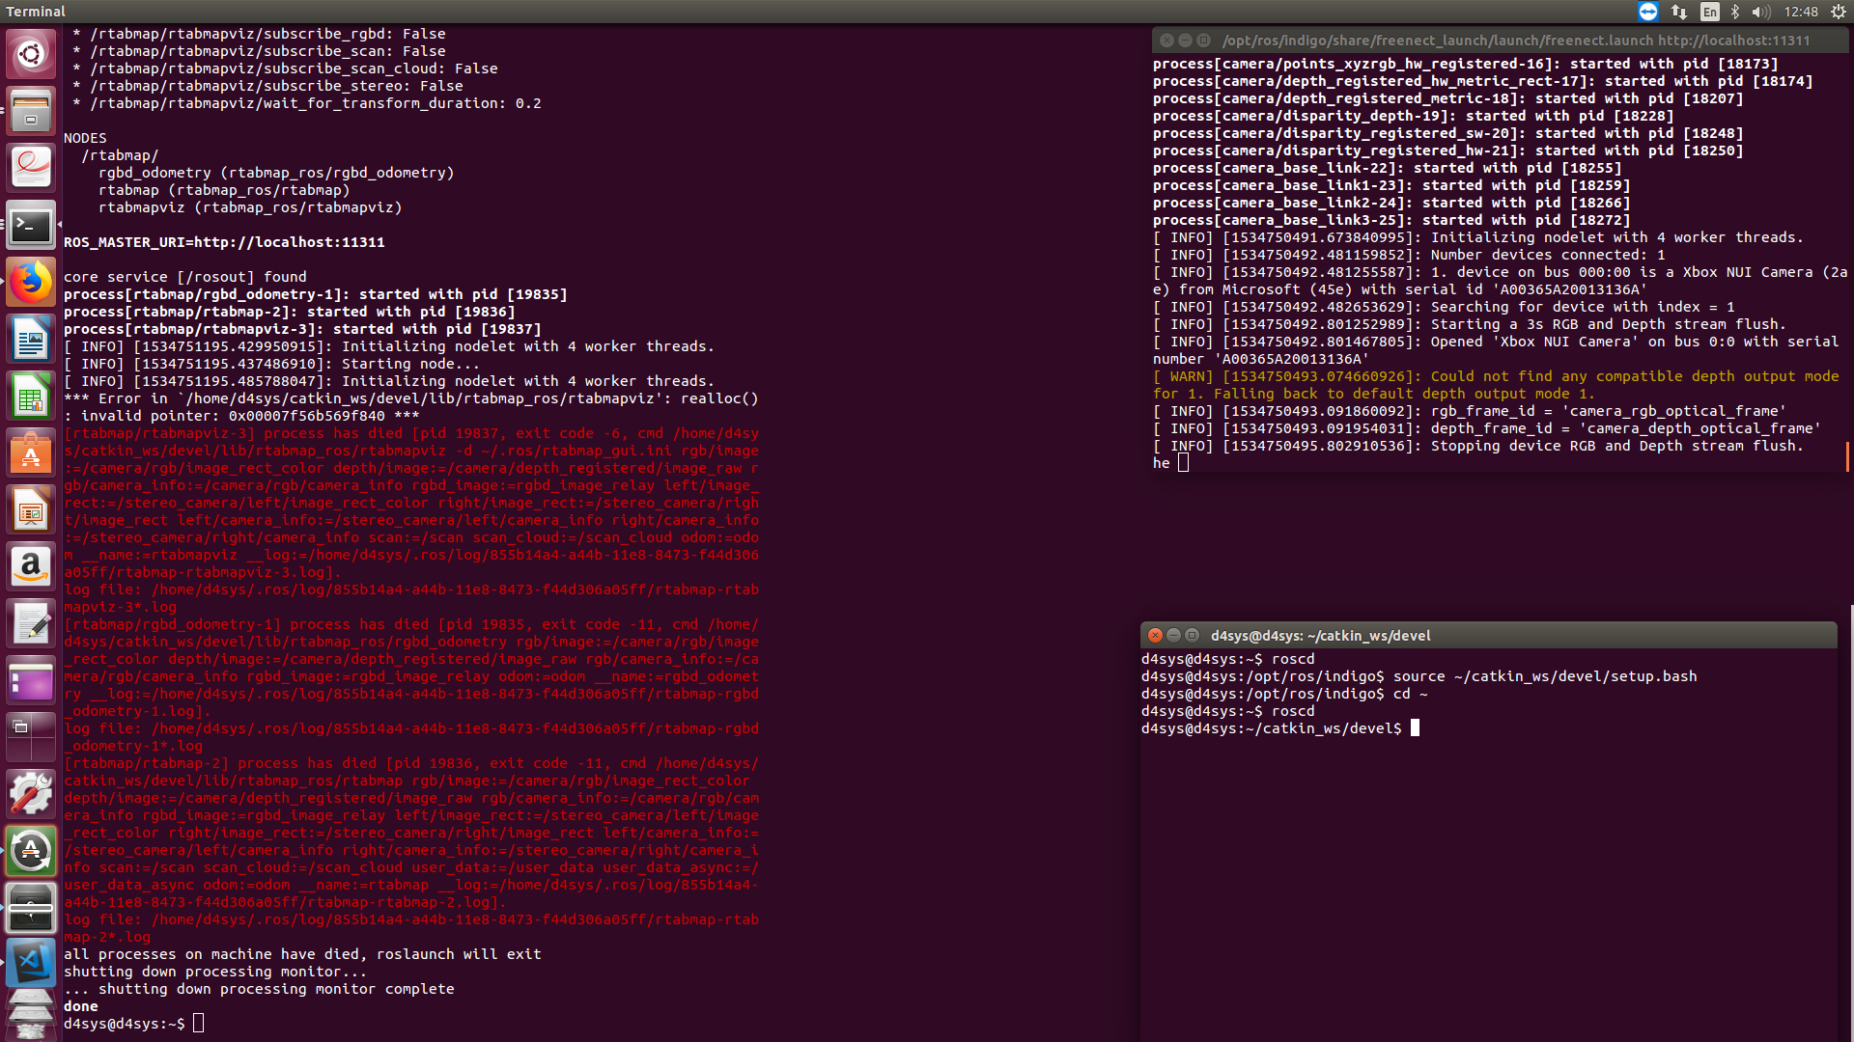This screenshot has width=1854, height=1042.
Task: Open LibreOffice Calc spreadsheet icon
Action: coord(31,397)
